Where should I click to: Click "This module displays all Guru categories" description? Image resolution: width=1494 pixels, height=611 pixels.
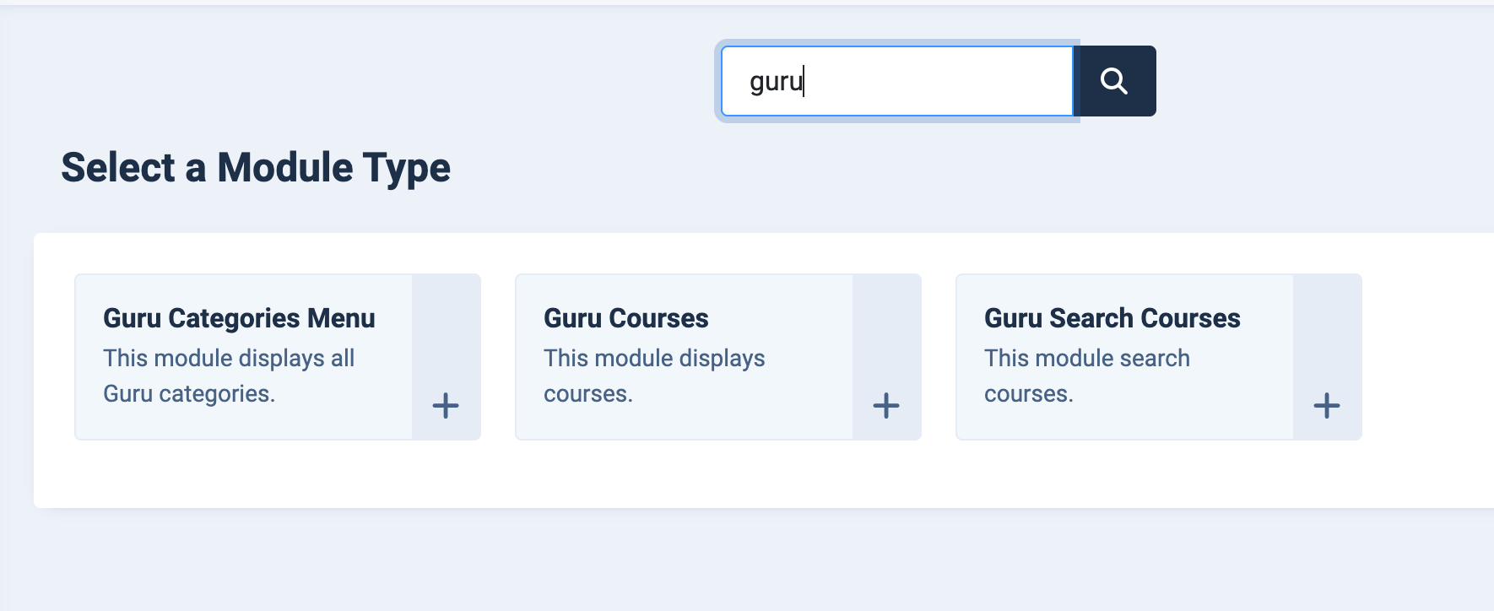[229, 376]
